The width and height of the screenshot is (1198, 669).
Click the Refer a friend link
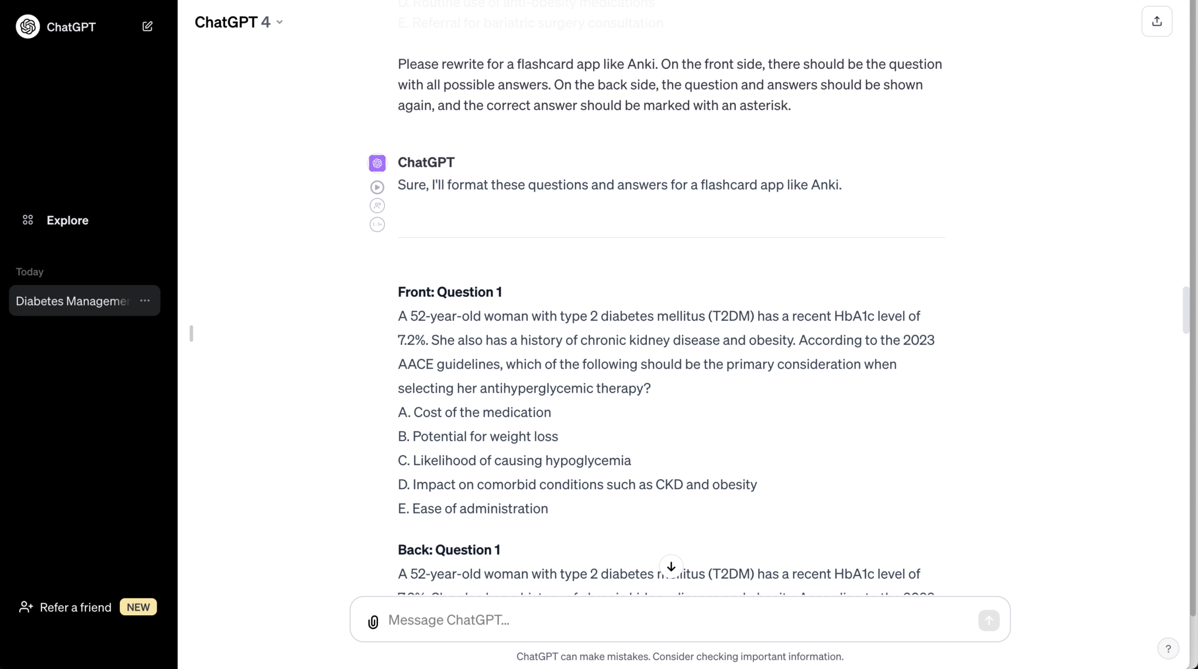75,607
